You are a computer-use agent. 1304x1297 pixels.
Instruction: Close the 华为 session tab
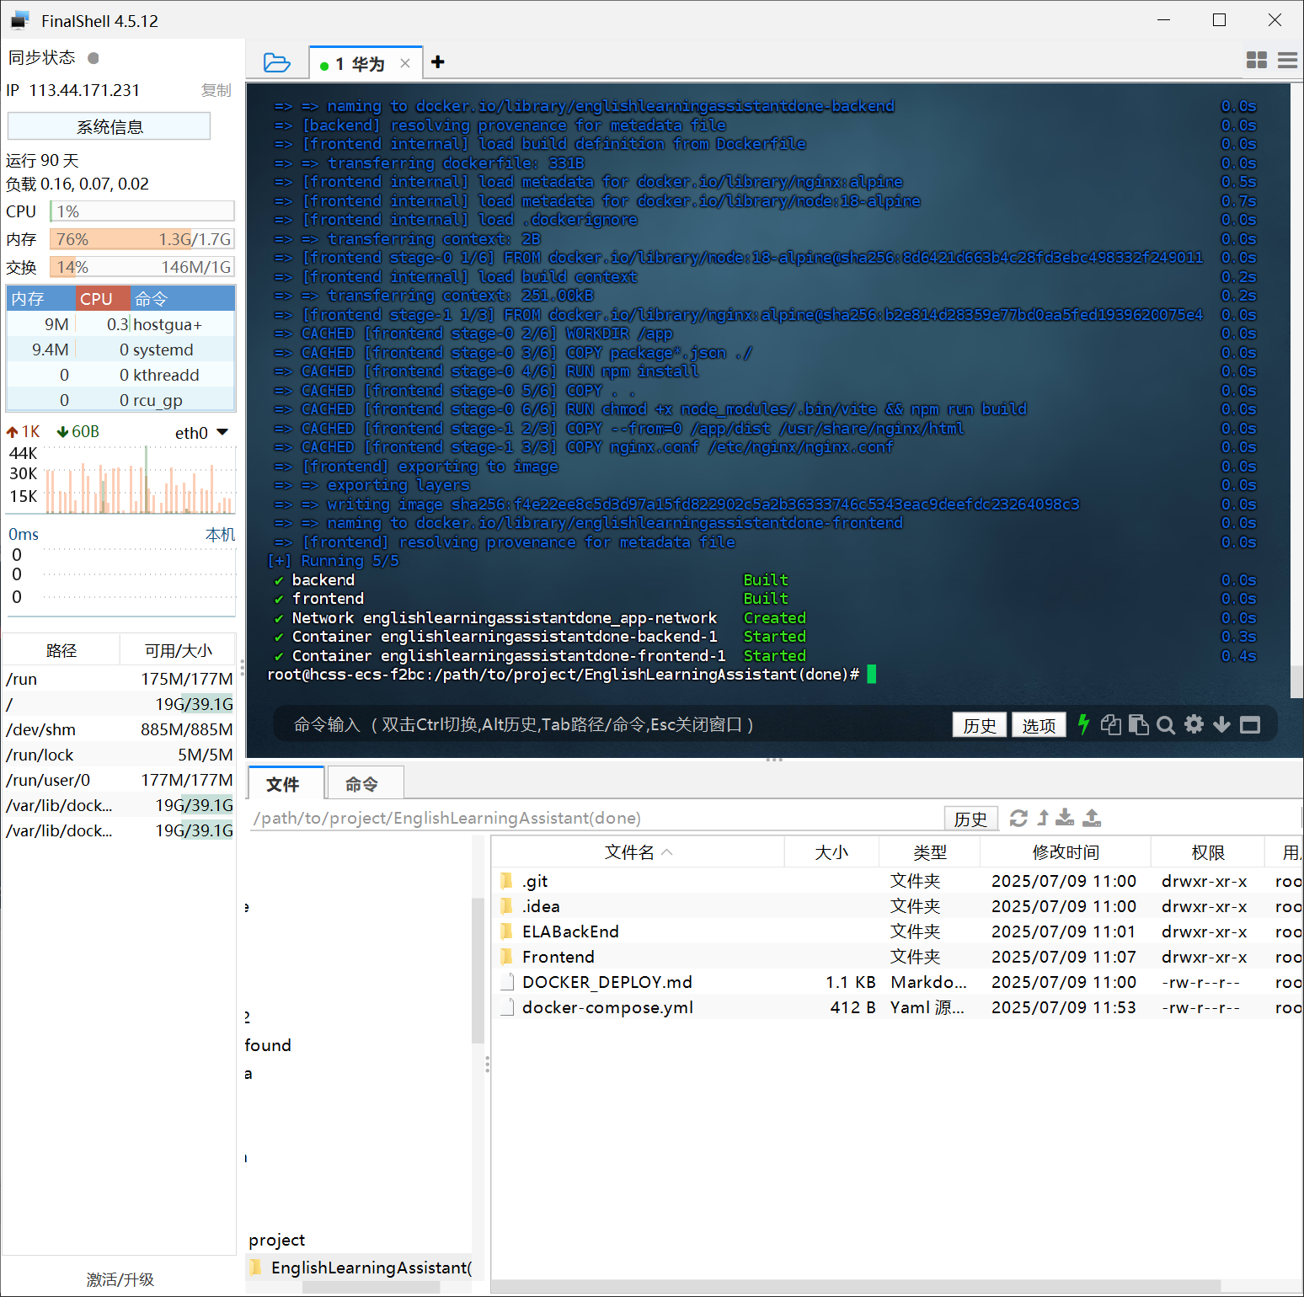tap(405, 63)
